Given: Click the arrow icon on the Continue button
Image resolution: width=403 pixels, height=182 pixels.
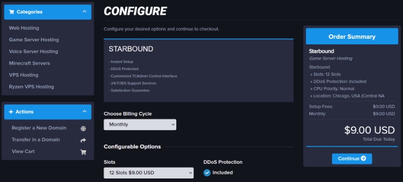Looking at the screenshot, I should (x=363, y=158).
